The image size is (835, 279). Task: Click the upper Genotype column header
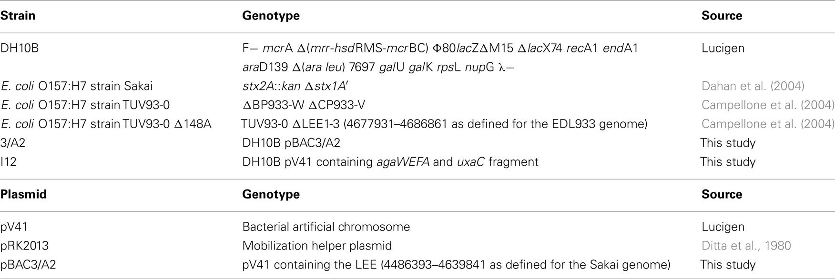pos(271,16)
